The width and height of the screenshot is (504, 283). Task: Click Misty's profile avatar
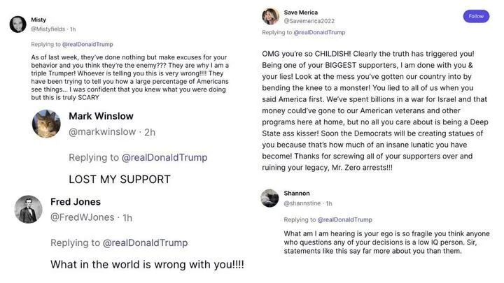(x=19, y=24)
